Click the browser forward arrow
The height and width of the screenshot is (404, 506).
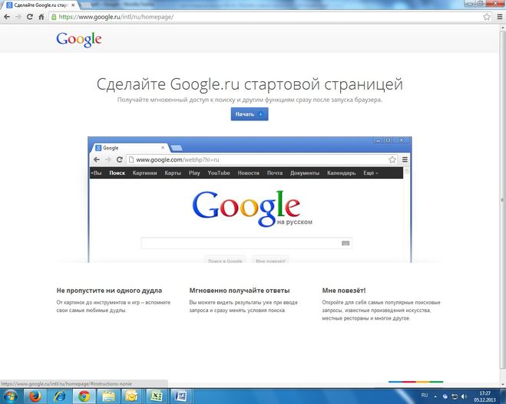click(x=18, y=17)
